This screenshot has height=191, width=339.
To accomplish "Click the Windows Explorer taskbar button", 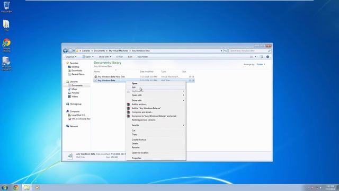I will [26, 187].
